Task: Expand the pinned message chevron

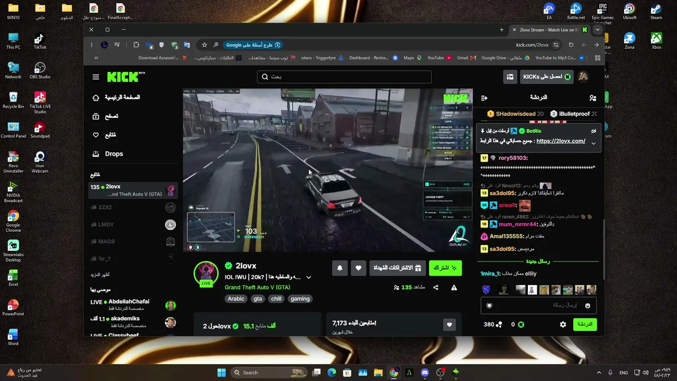Action: [x=593, y=143]
